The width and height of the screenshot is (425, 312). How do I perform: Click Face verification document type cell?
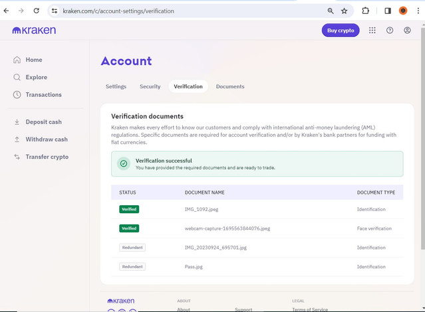coord(374,228)
